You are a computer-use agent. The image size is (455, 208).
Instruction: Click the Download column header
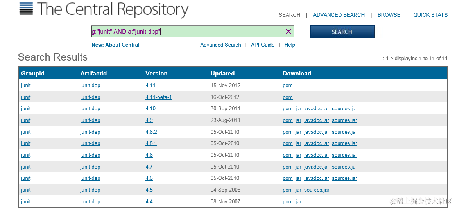pyautogui.click(x=297, y=74)
